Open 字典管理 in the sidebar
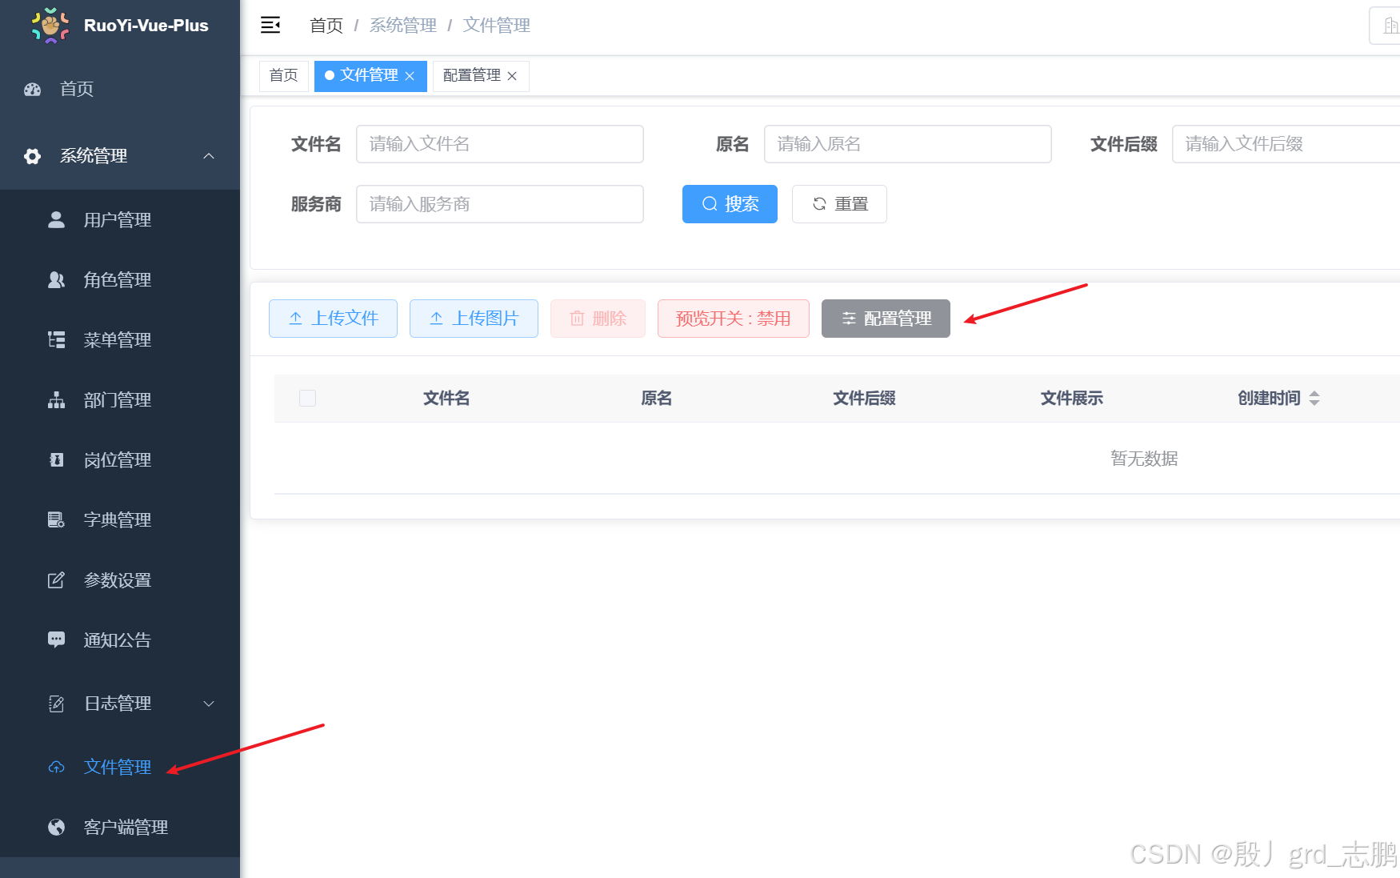1400x878 pixels. pos(120,519)
